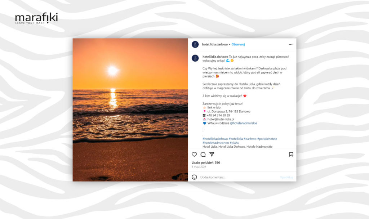Open #polskiehotele hashtag
The height and width of the screenshot is (219, 369).
(x=267, y=139)
